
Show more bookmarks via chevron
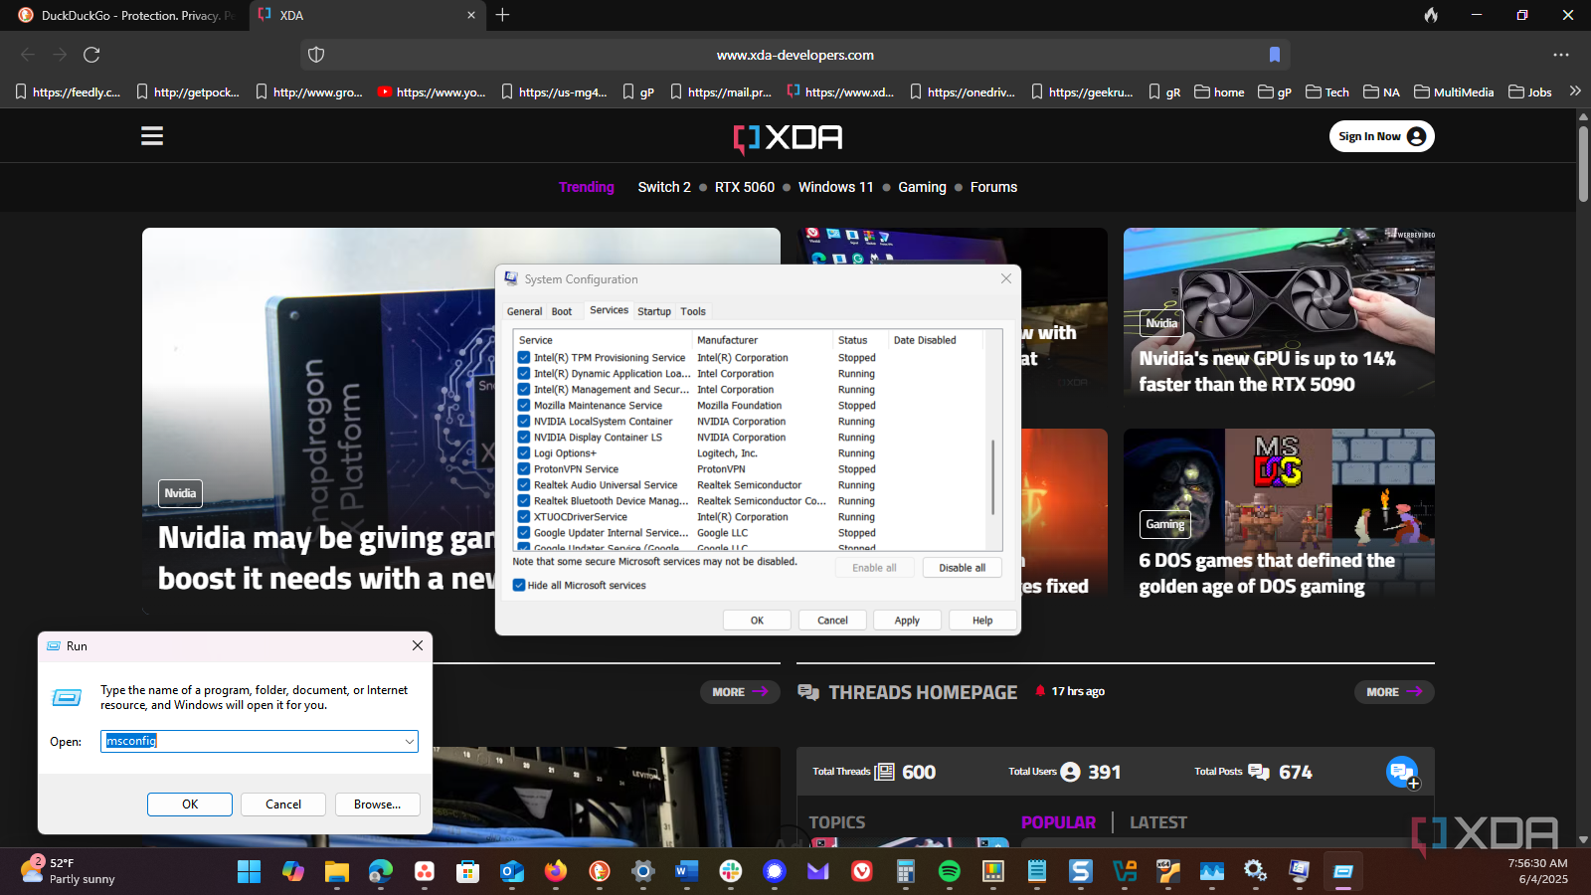pyautogui.click(x=1575, y=91)
